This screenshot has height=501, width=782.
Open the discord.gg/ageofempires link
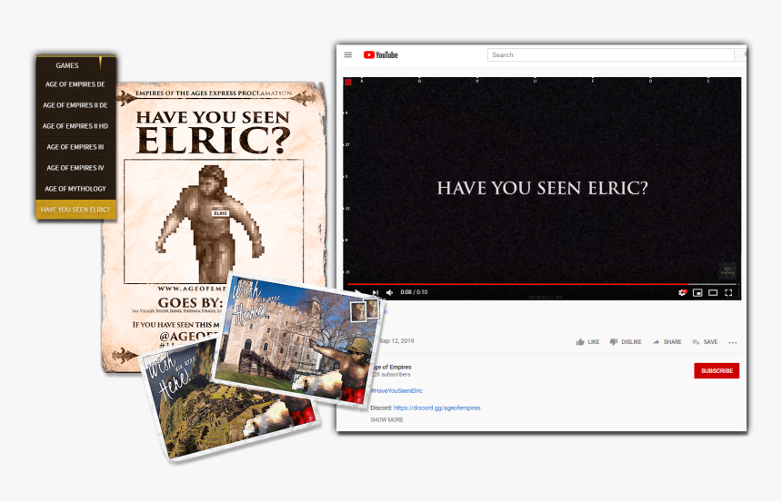(x=436, y=408)
